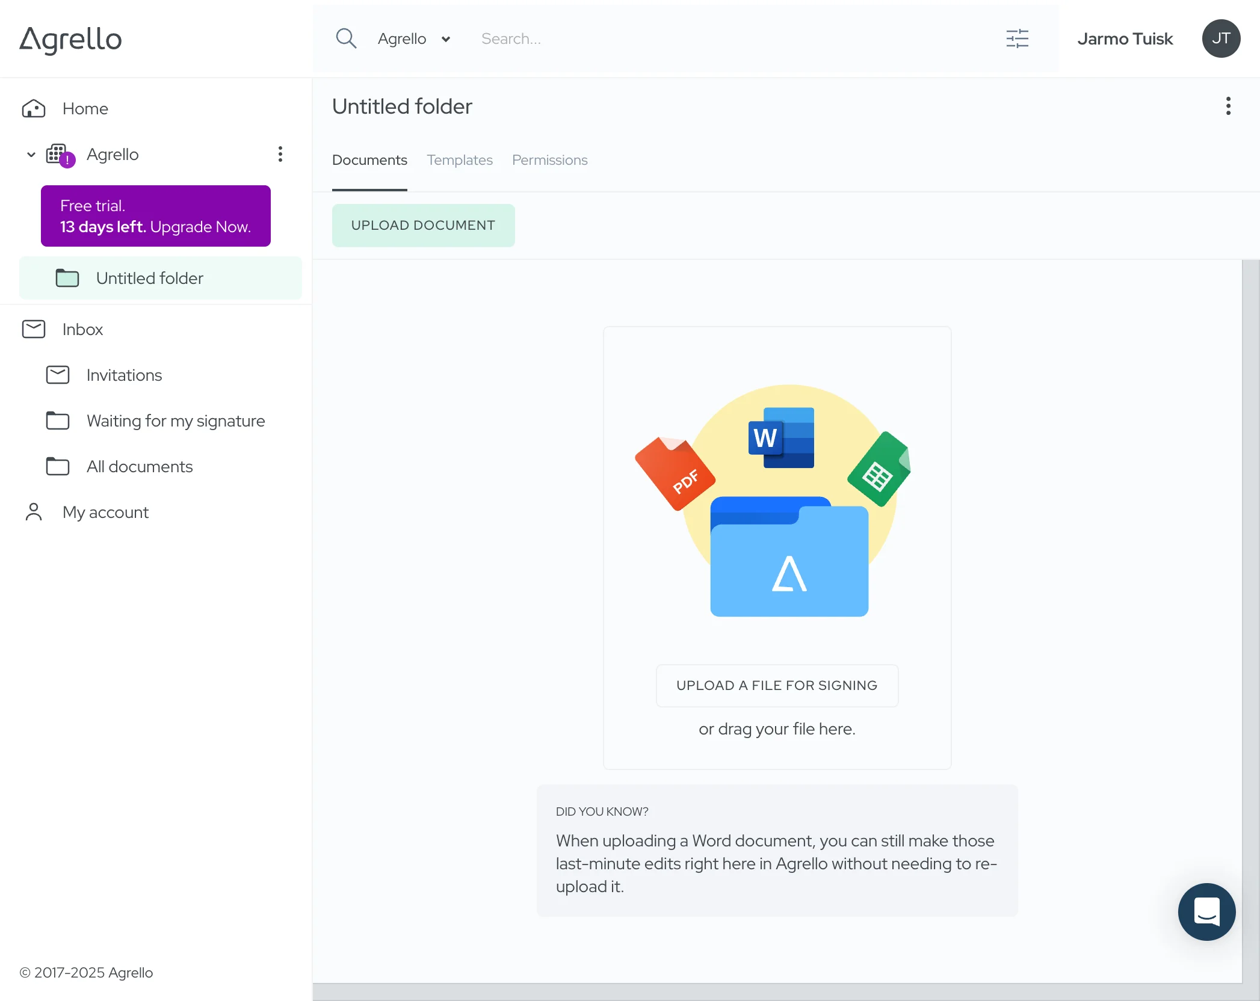The height and width of the screenshot is (1001, 1260).
Task: Open the intercom chat bubble
Action: (x=1206, y=911)
